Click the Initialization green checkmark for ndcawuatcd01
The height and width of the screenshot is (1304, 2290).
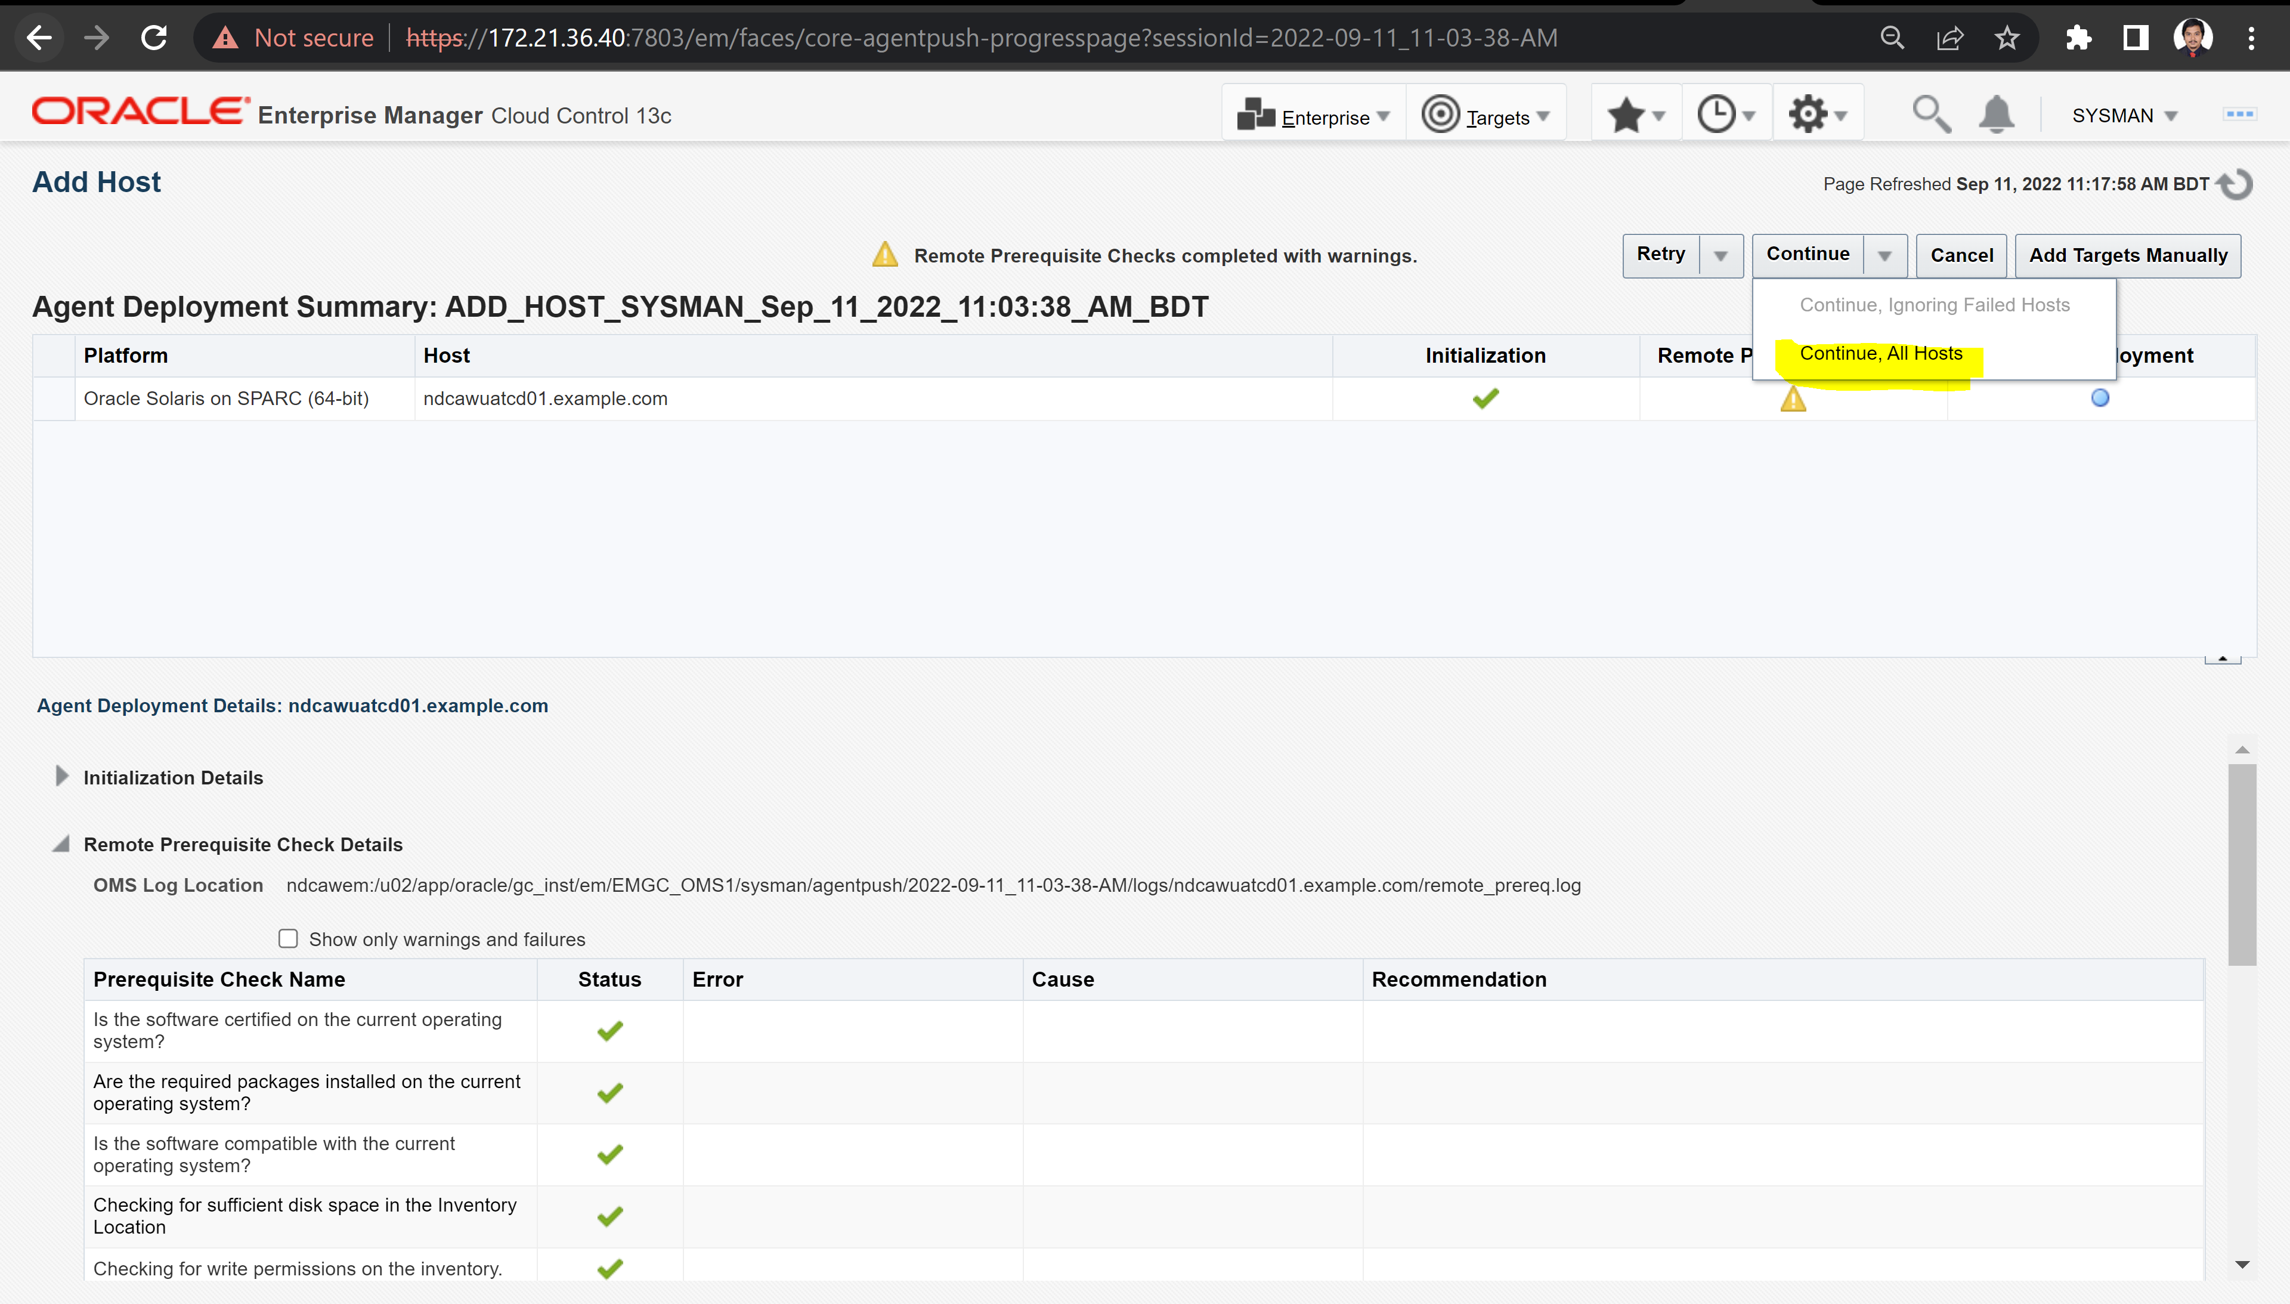tap(1485, 398)
